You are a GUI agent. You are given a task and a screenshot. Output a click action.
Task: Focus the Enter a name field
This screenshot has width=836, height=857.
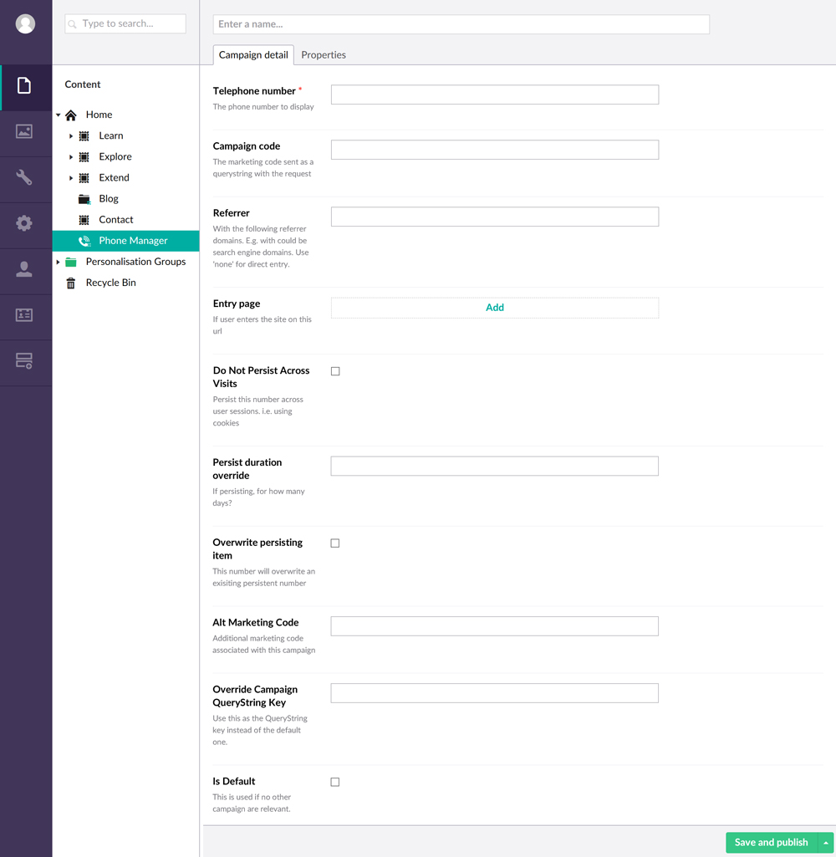pos(461,24)
